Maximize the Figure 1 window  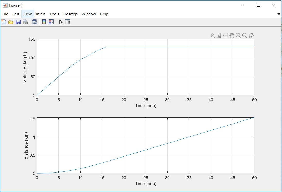[x=258, y=5]
